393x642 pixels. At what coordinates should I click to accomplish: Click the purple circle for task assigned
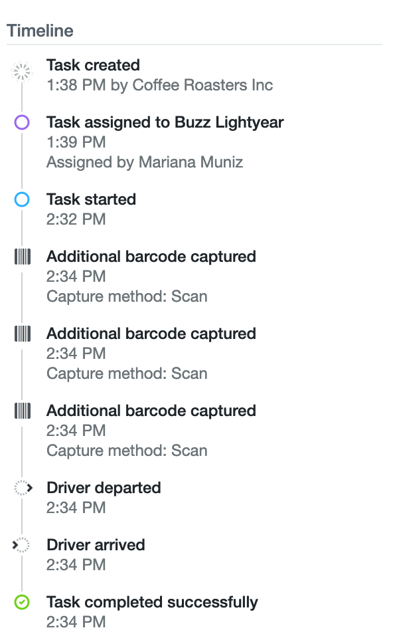pos(22,122)
